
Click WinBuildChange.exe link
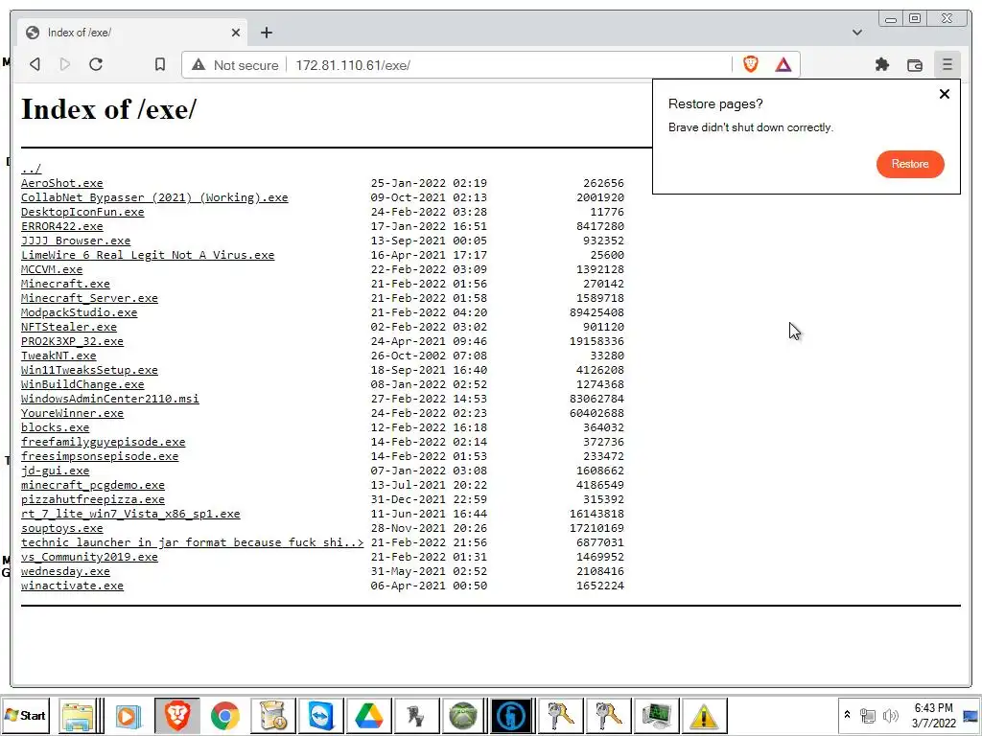click(82, 385)
